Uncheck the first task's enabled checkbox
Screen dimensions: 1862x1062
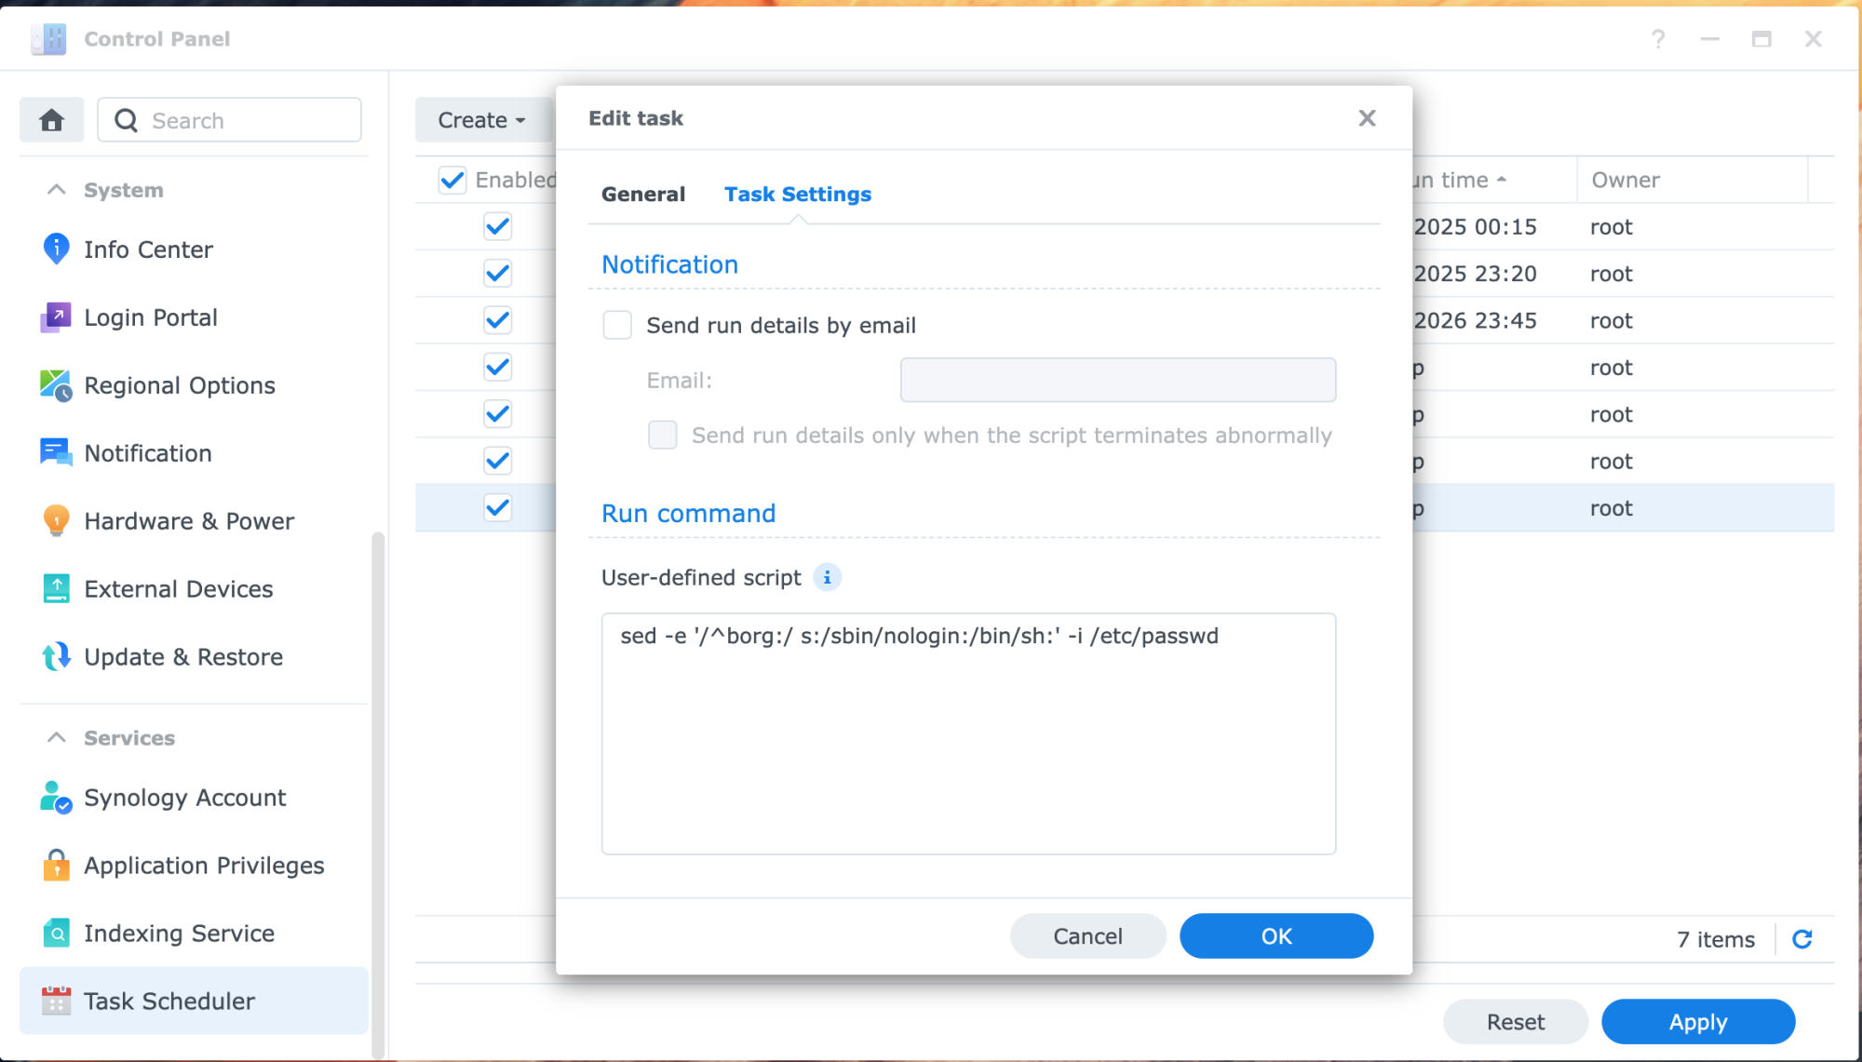click(498, 226)
